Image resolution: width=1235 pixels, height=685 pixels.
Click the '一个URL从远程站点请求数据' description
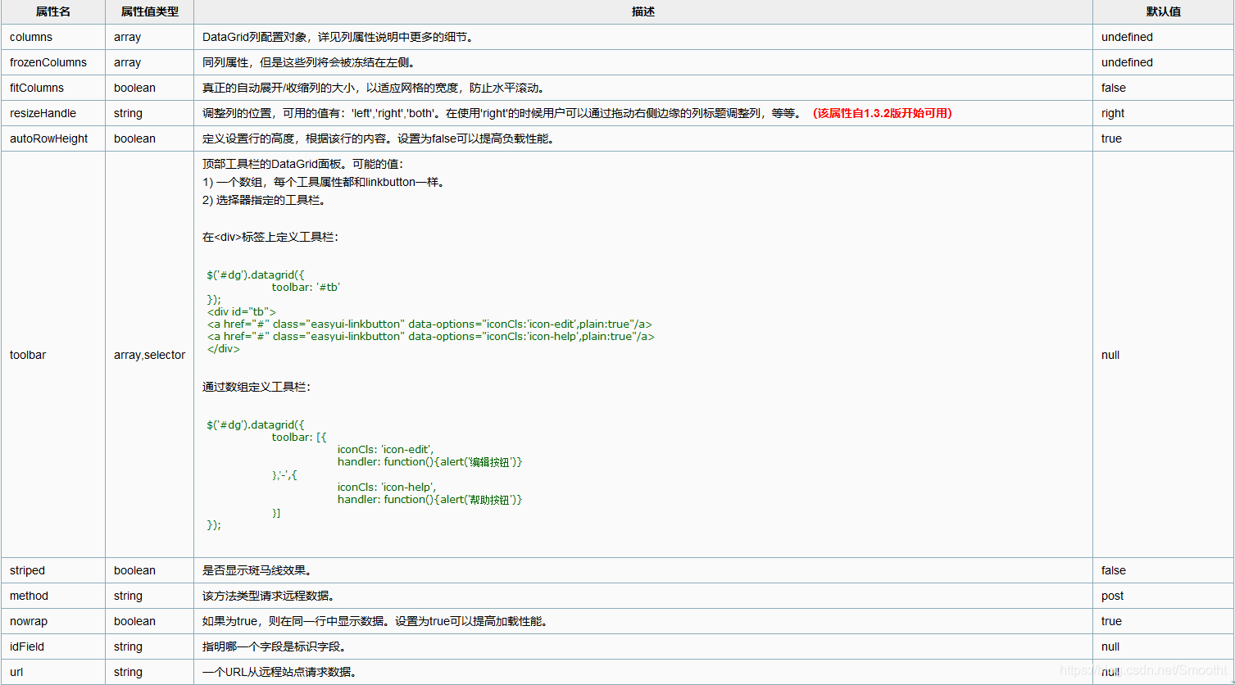[x=280, y=672]
